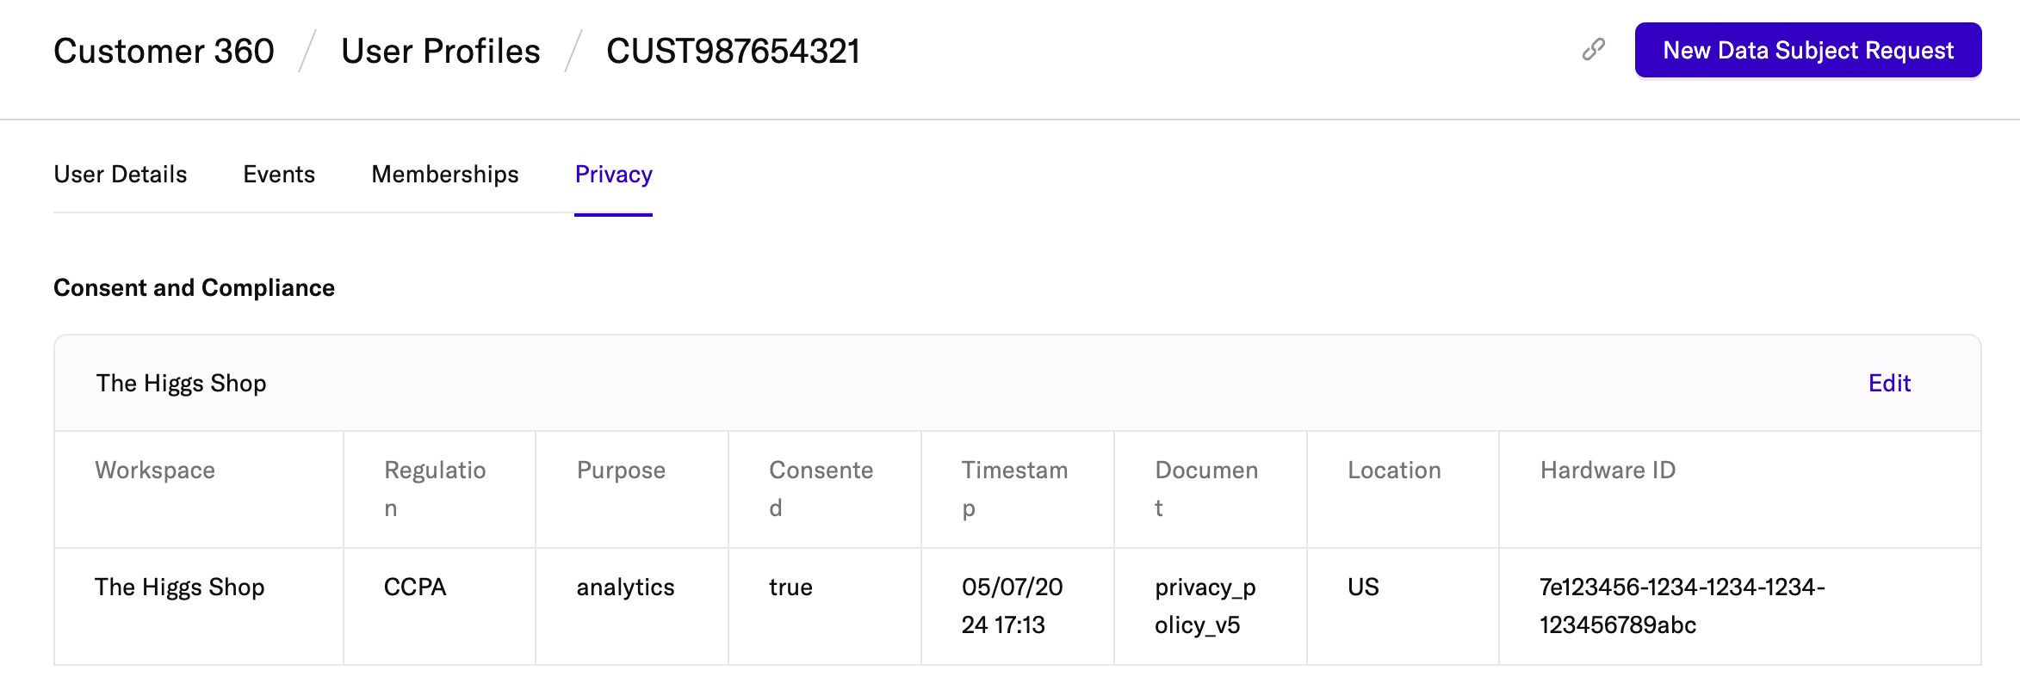The width and height of the screenshot is (2020, 695).
Task: Click the Purpose column header
Action: point(621,471)
